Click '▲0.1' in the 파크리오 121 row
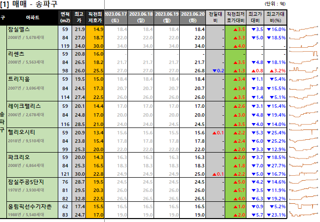This screenshot has height=222, width=320. click(x=218, y=174)
